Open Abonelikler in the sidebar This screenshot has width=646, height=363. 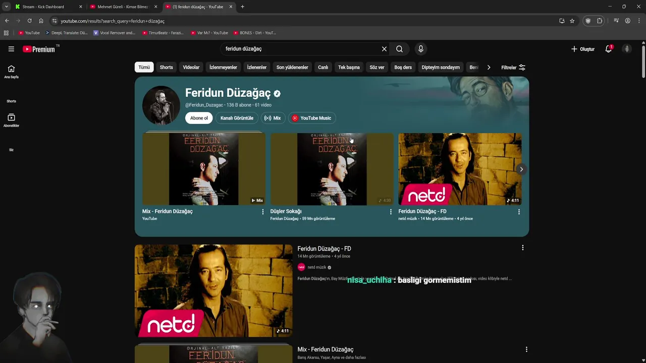11,120
